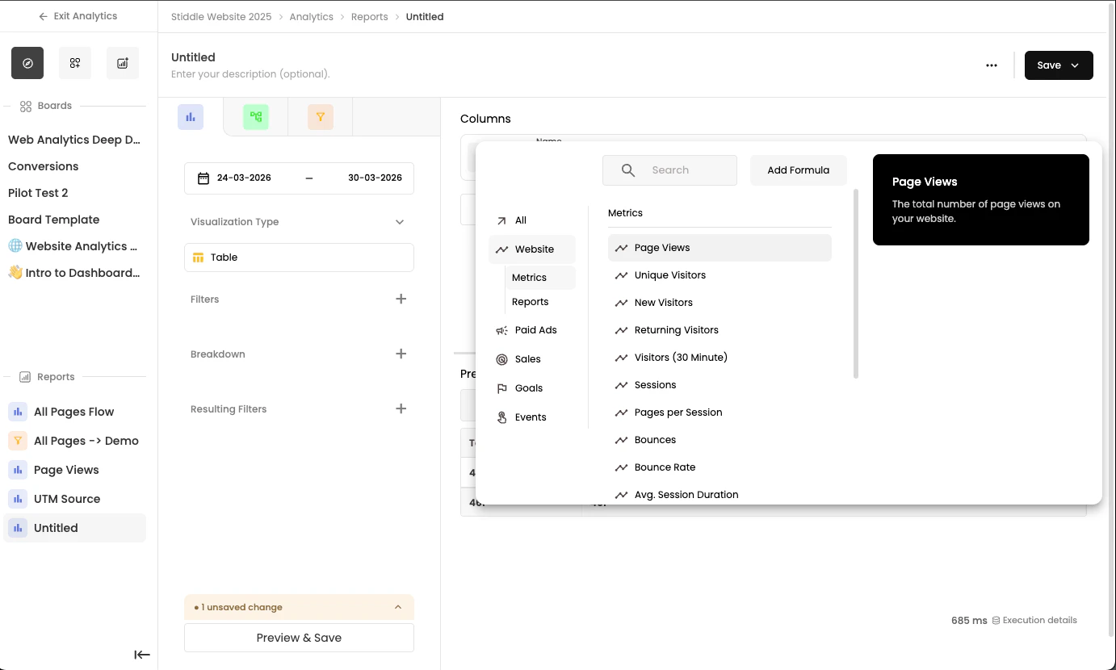Select the Events category
The height and width of the screenshot is (670, 1116).
[x=532, y=417]
